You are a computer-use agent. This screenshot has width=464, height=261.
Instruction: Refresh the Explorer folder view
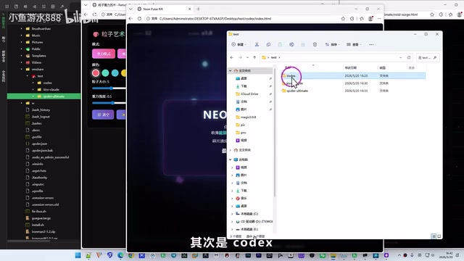(x=409, y=57)
